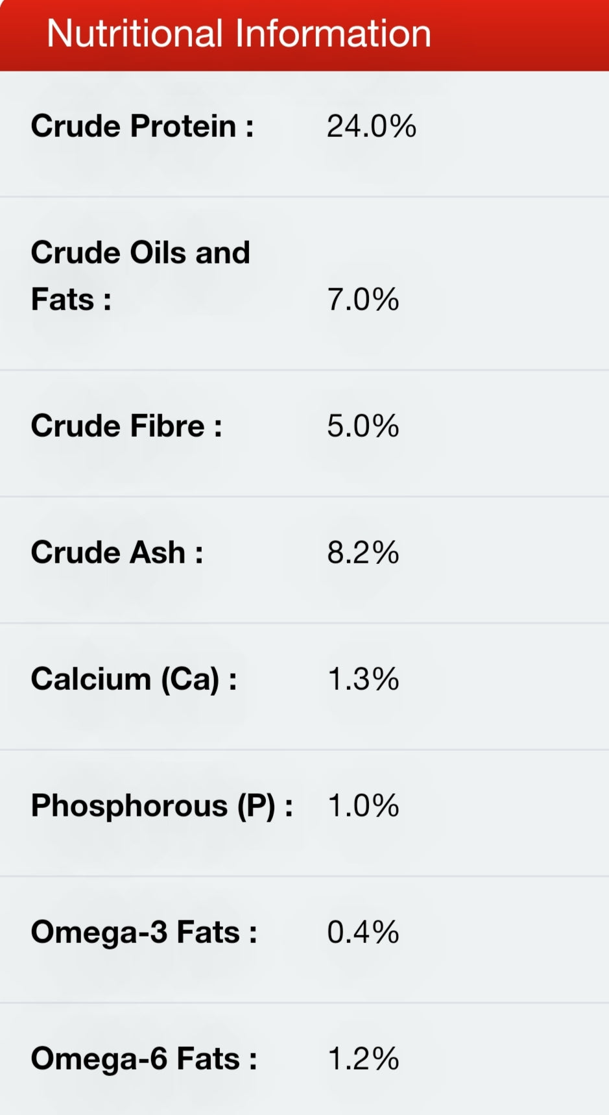This screenshot has width=609, height=1115.
Task: Select the Crude Fibre label
Action: 126,426
